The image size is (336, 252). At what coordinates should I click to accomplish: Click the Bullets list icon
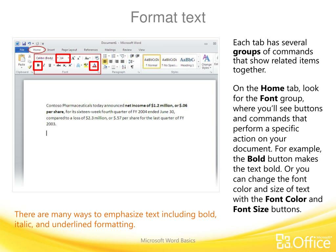click(105, 56)
